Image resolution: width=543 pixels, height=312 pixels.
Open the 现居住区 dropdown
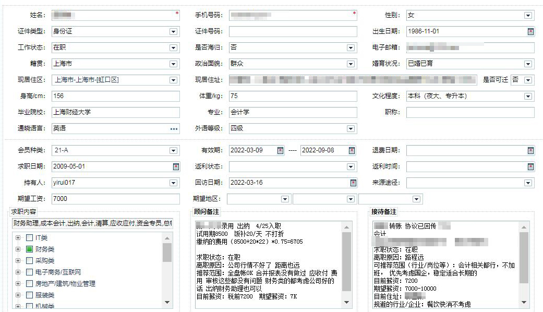[174, 80]
